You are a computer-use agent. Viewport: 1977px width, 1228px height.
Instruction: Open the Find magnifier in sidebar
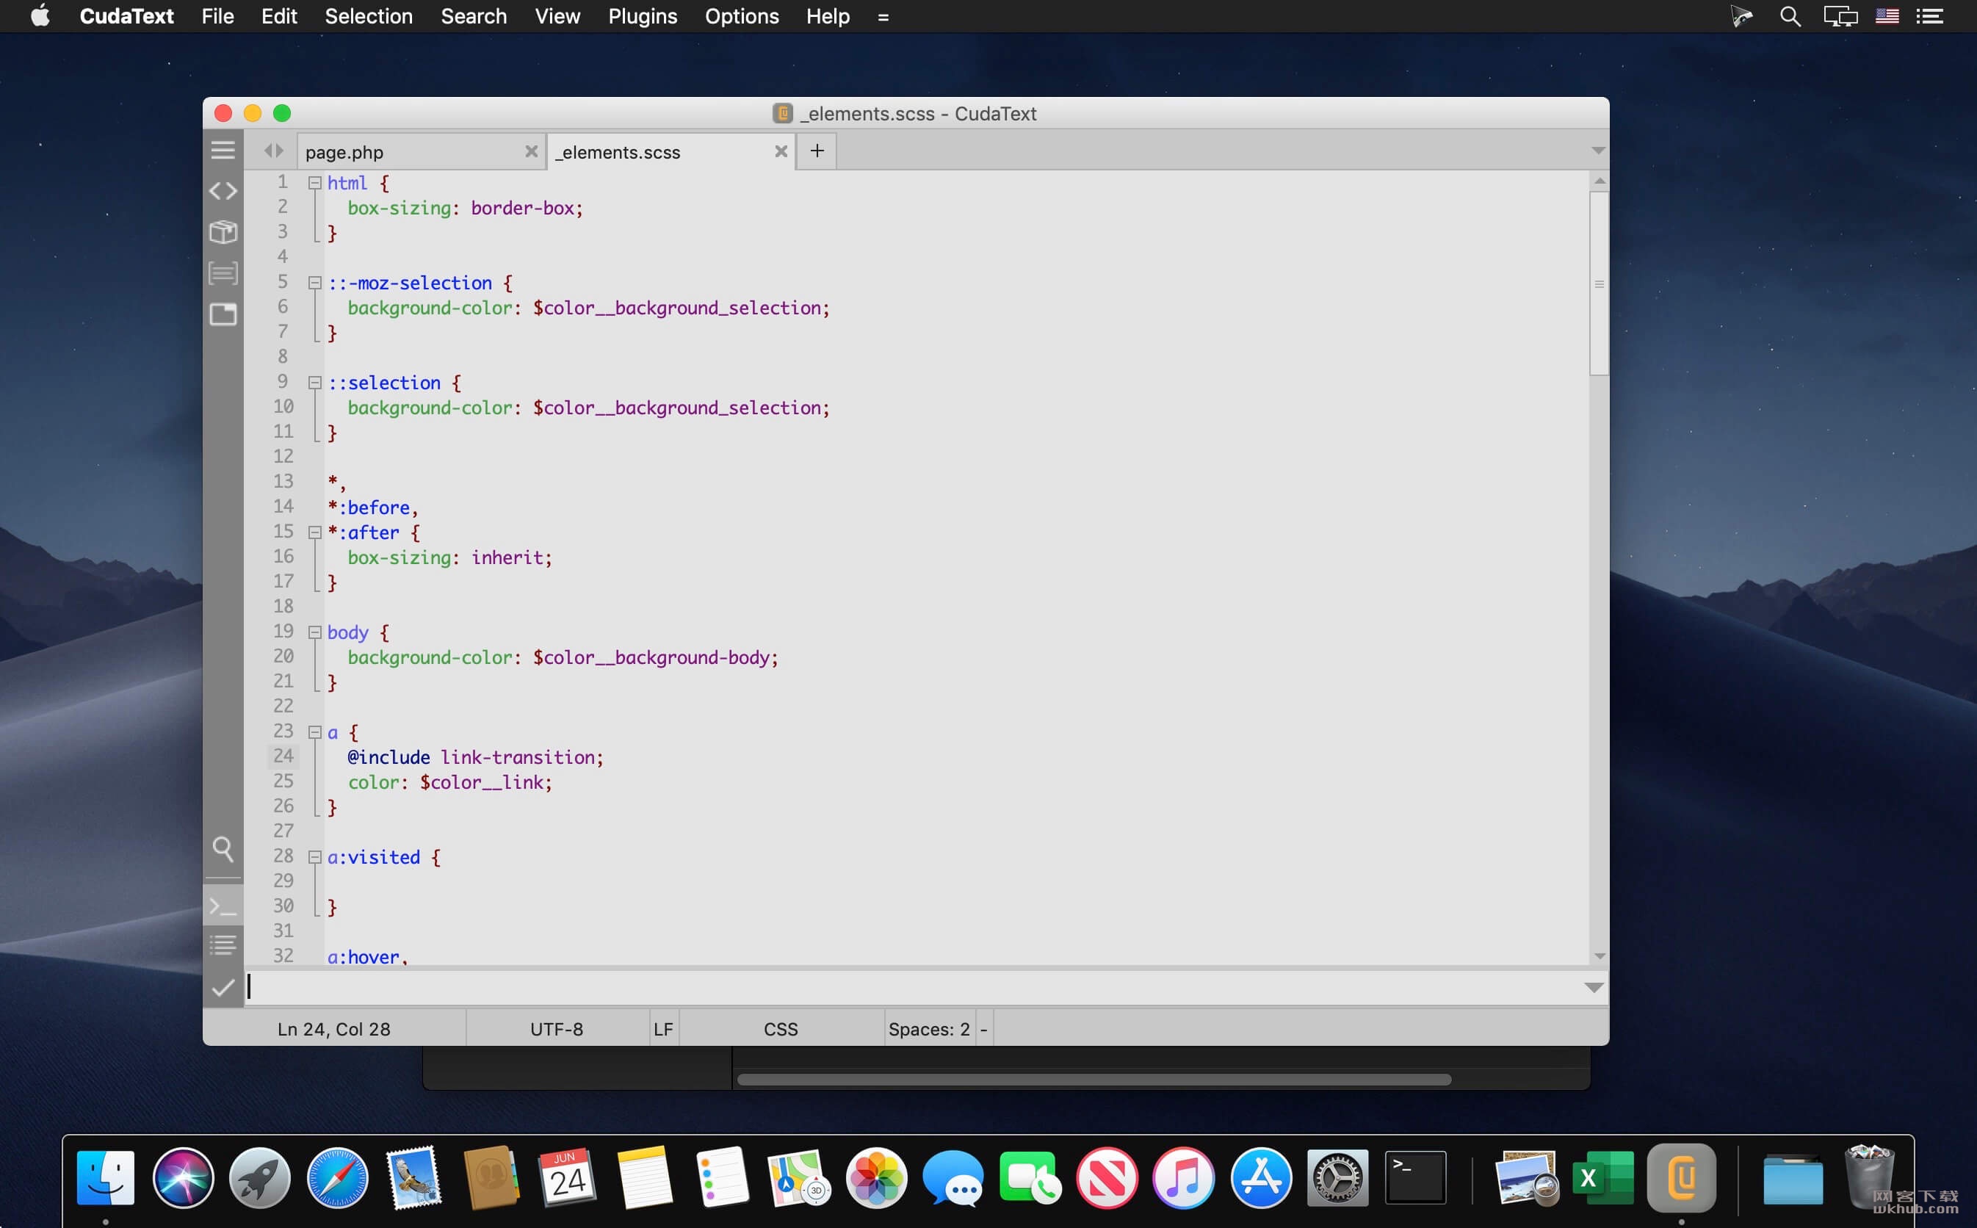pyautogui.click(x=223, y=850)
